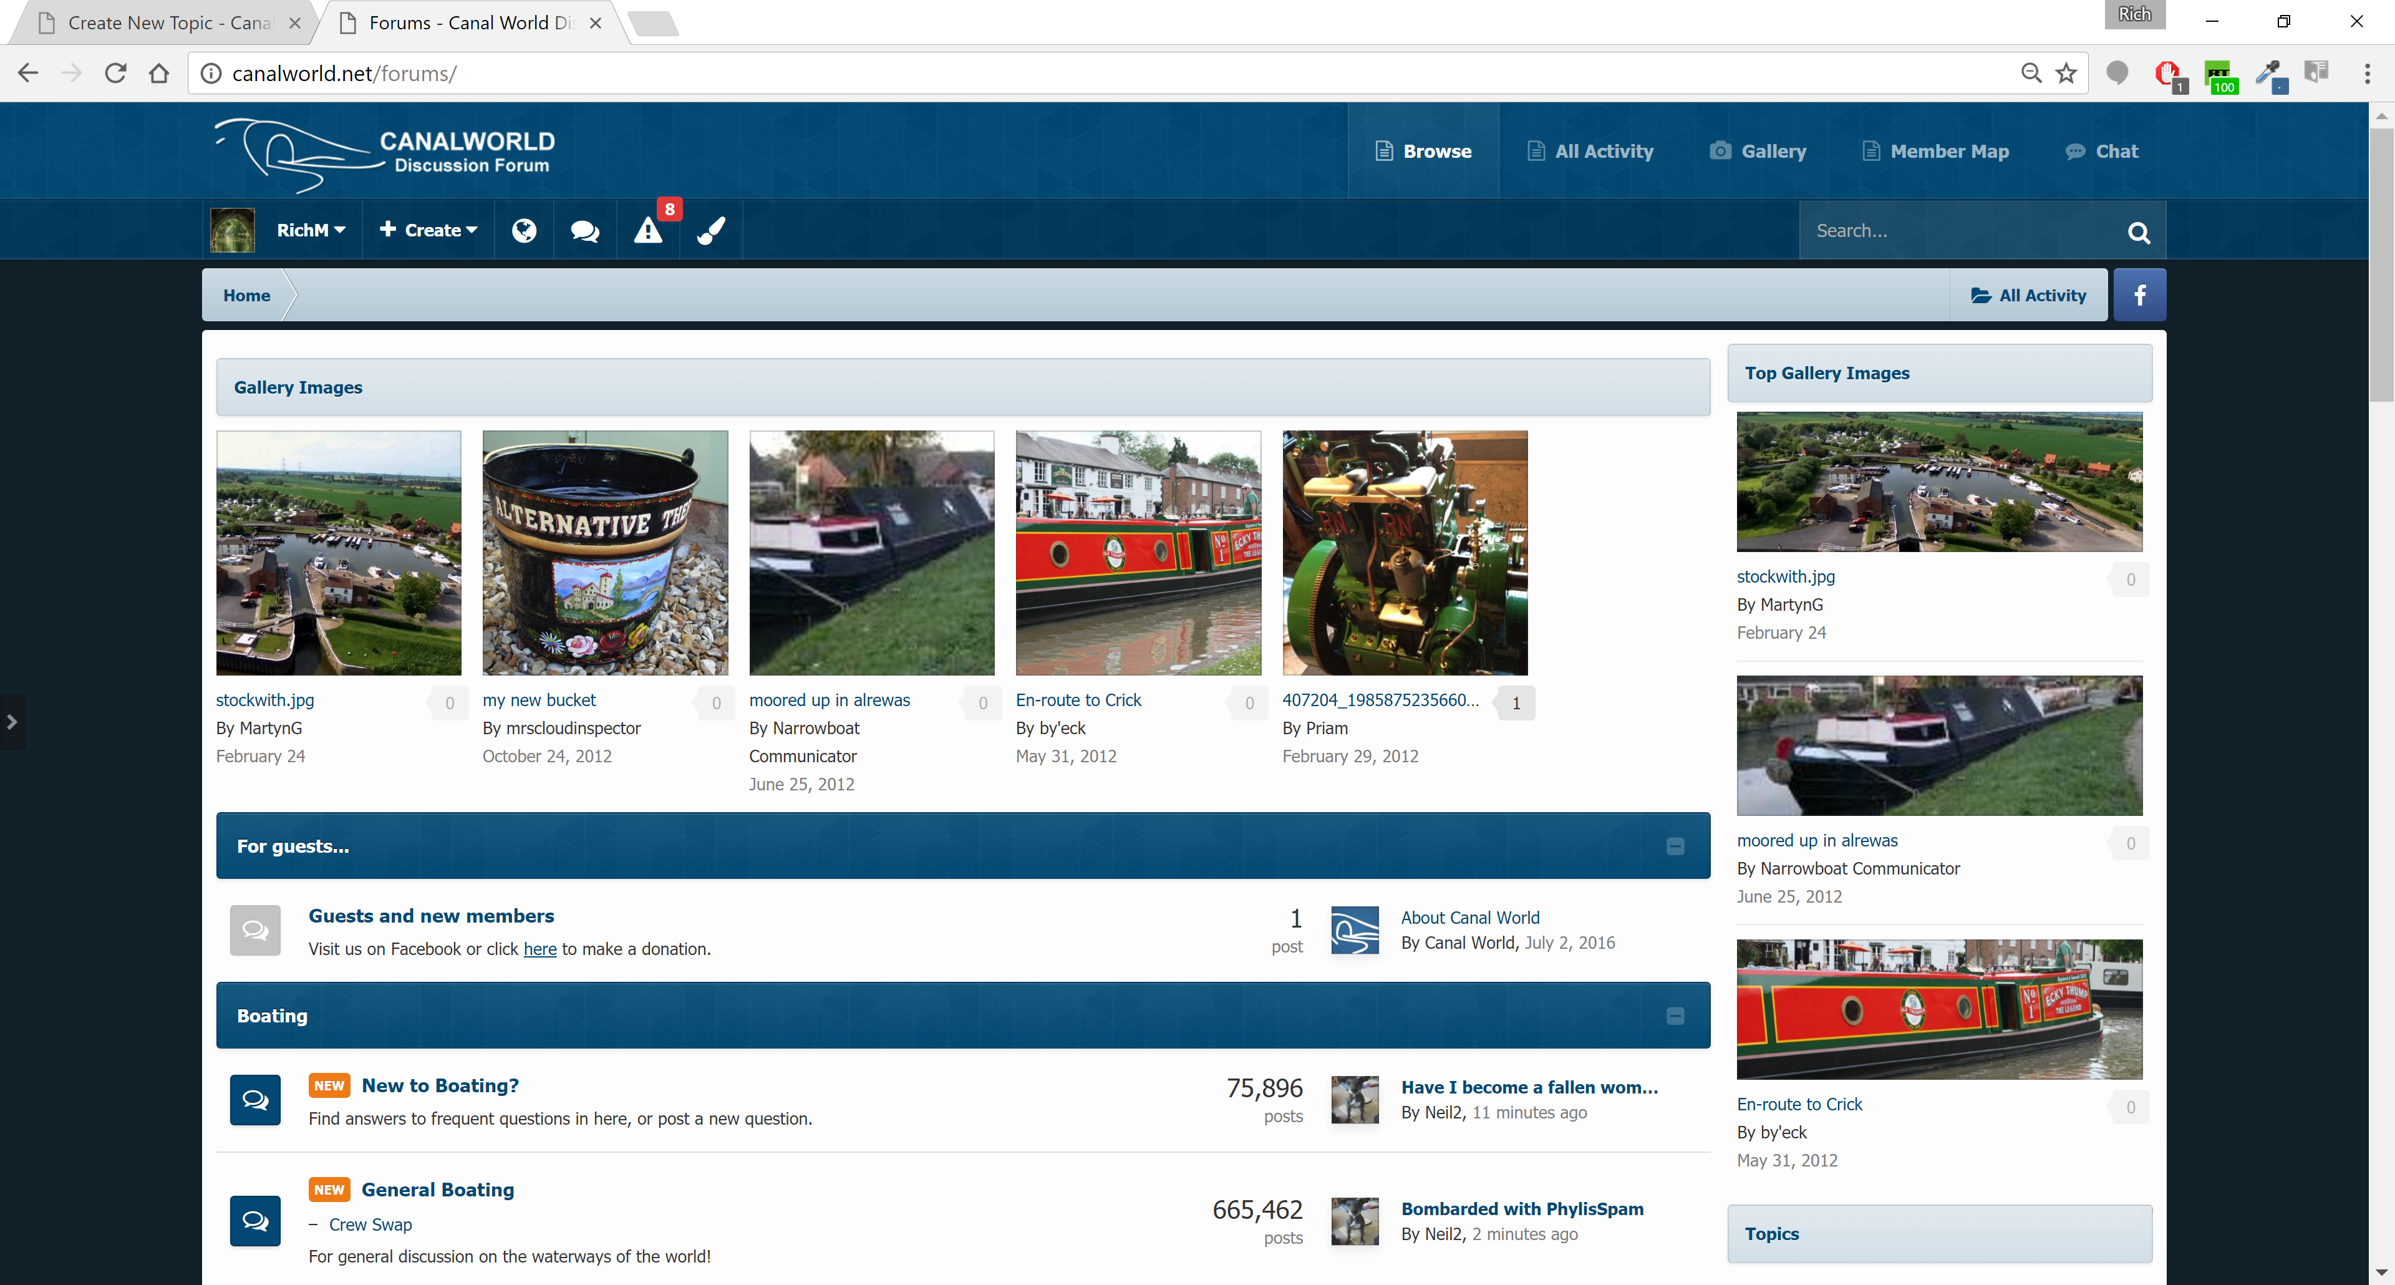Open the mrscloudinspector member profile link
This screenshot has height=1285, width=2395.
574,728
